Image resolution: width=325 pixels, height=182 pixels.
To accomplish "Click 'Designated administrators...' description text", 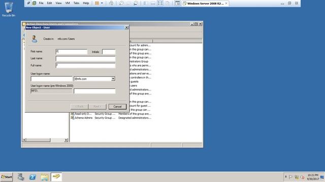I will tap(135, 118).
